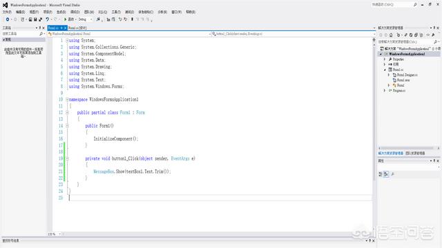This screenshot has width=442, height=248.
Task: Close the active Form1.cs tab
Action: (65, 28)
